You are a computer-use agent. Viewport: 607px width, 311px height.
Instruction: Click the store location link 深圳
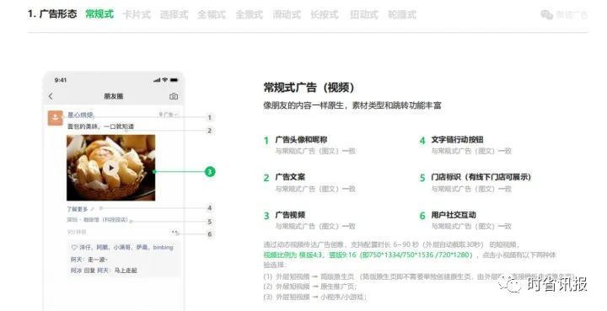pos(97,220)
